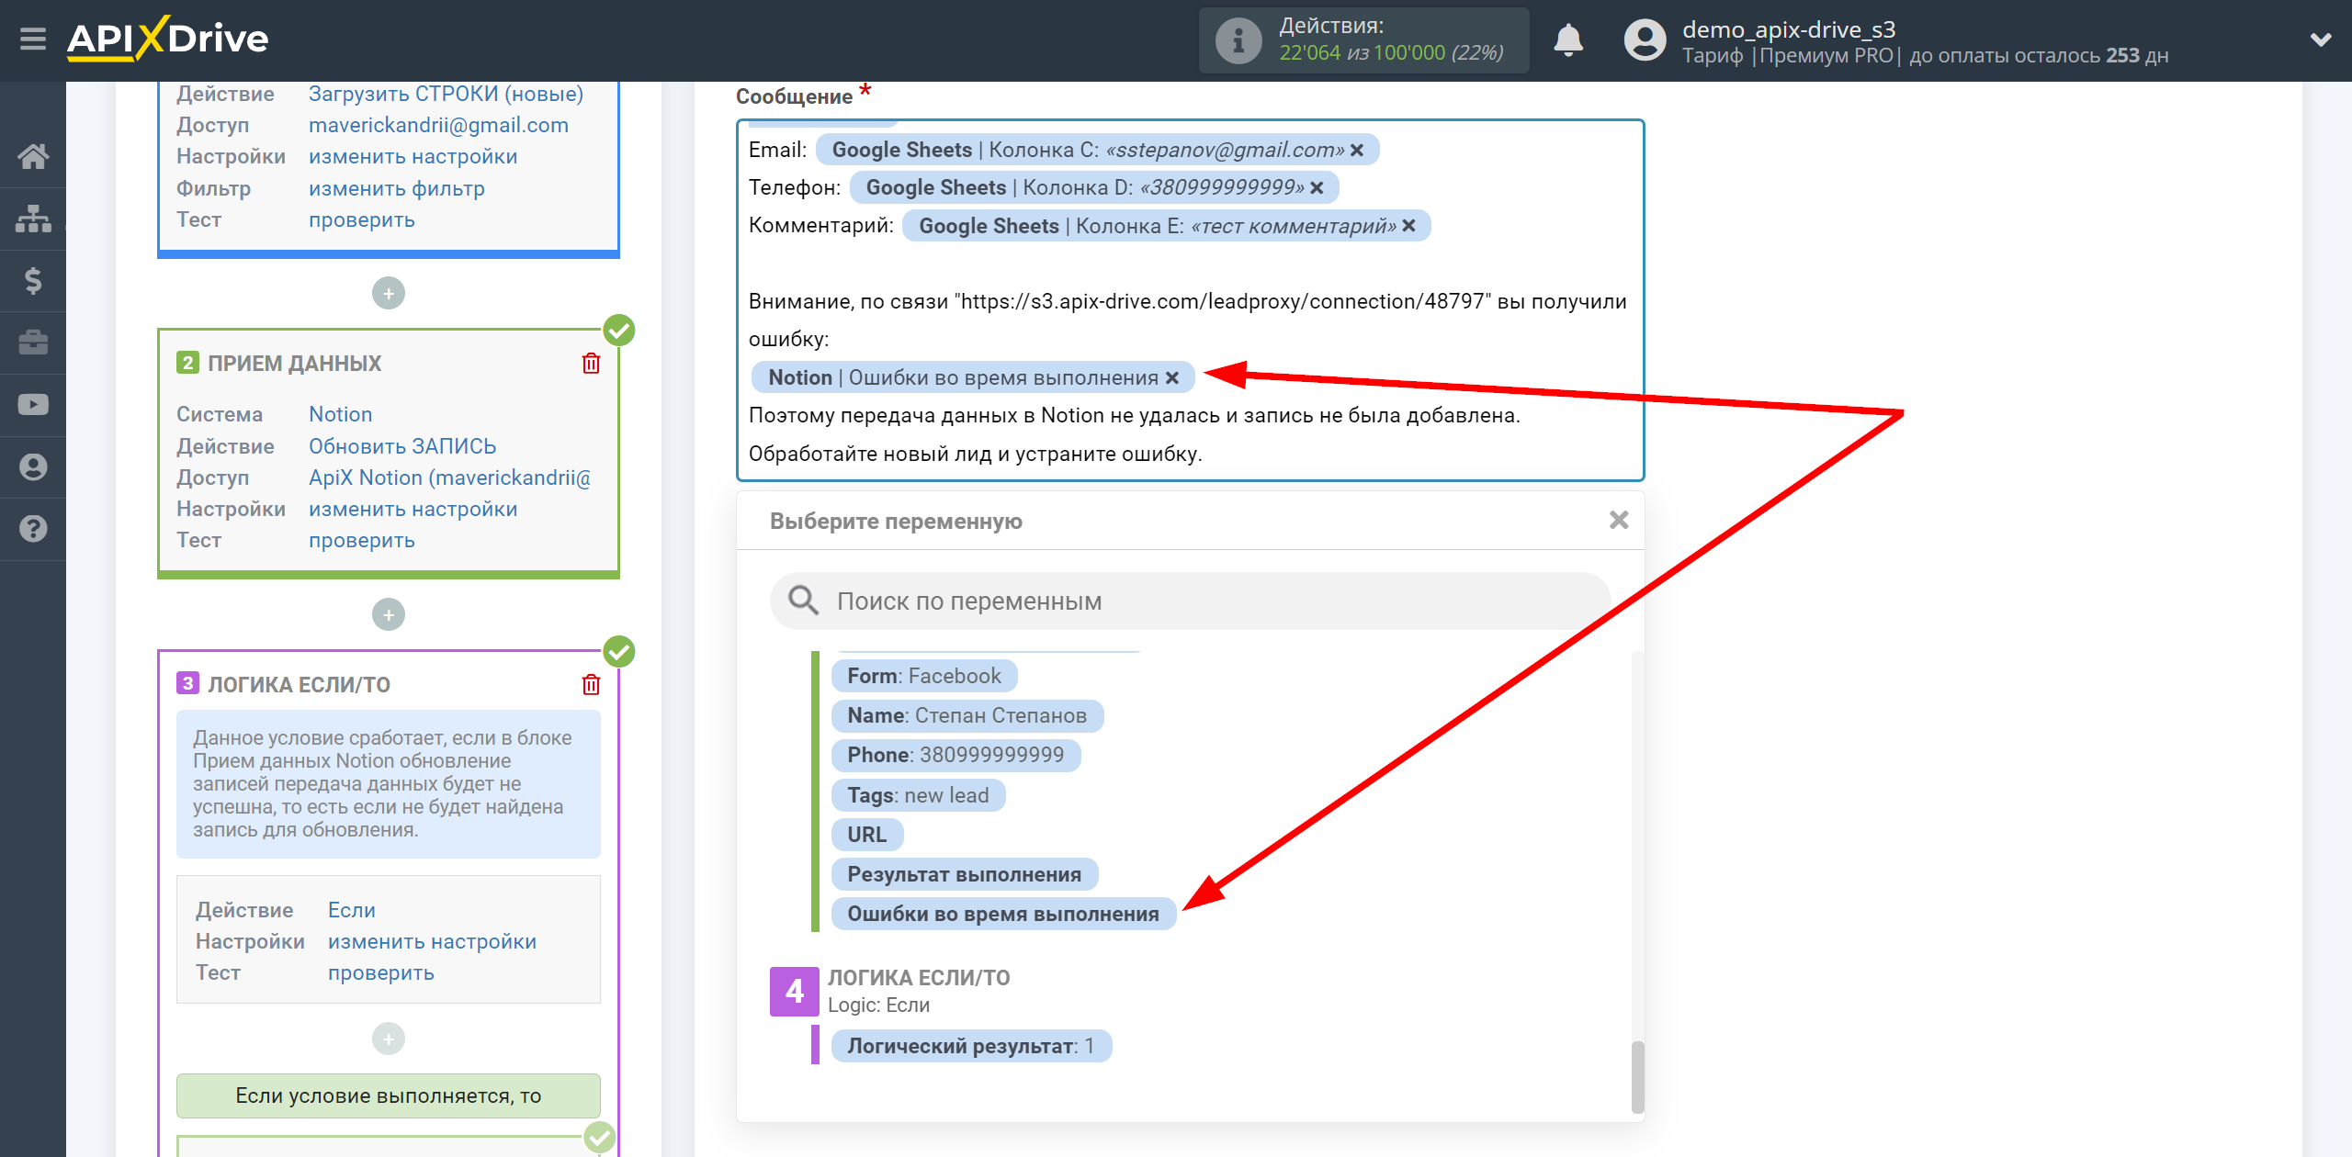Open изменить настройки for Google Sheets block

(413, 157)
